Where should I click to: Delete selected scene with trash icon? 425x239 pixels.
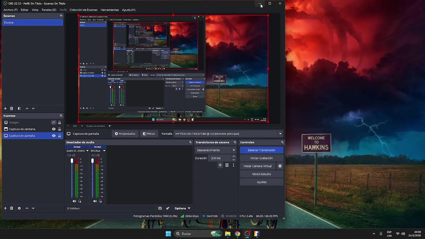pyautogui.click(x=12, y=109)
